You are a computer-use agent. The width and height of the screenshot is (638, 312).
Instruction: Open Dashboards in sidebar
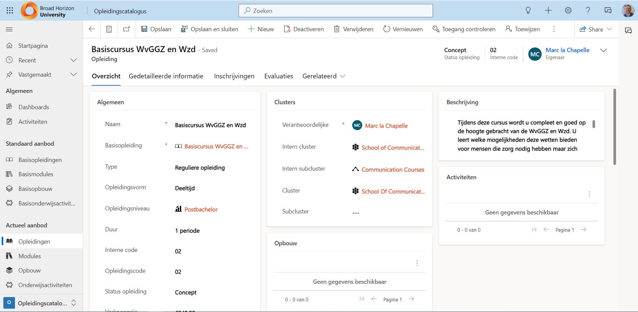pos(42,107)
